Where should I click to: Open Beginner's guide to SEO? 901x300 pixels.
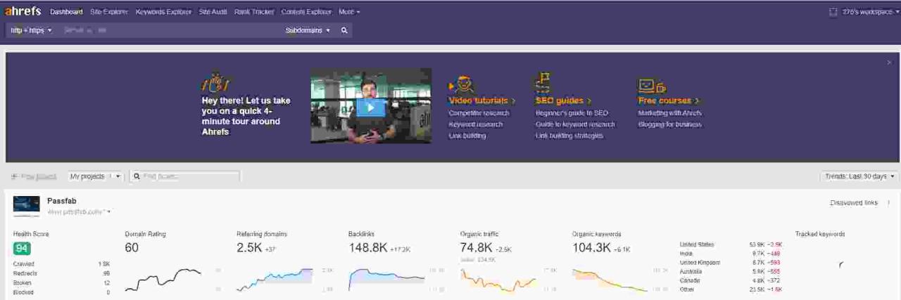tap(572, 113)
